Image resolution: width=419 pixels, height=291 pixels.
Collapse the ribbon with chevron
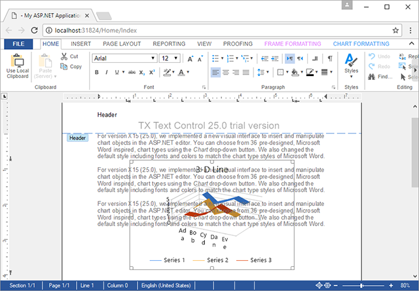pos(412,44)
